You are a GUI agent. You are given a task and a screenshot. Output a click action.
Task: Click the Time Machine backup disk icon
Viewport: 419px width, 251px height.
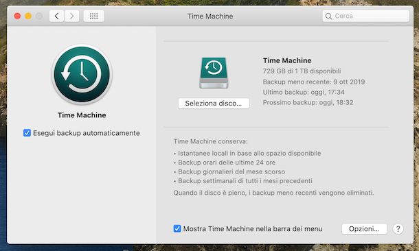[x=214, y=73]
